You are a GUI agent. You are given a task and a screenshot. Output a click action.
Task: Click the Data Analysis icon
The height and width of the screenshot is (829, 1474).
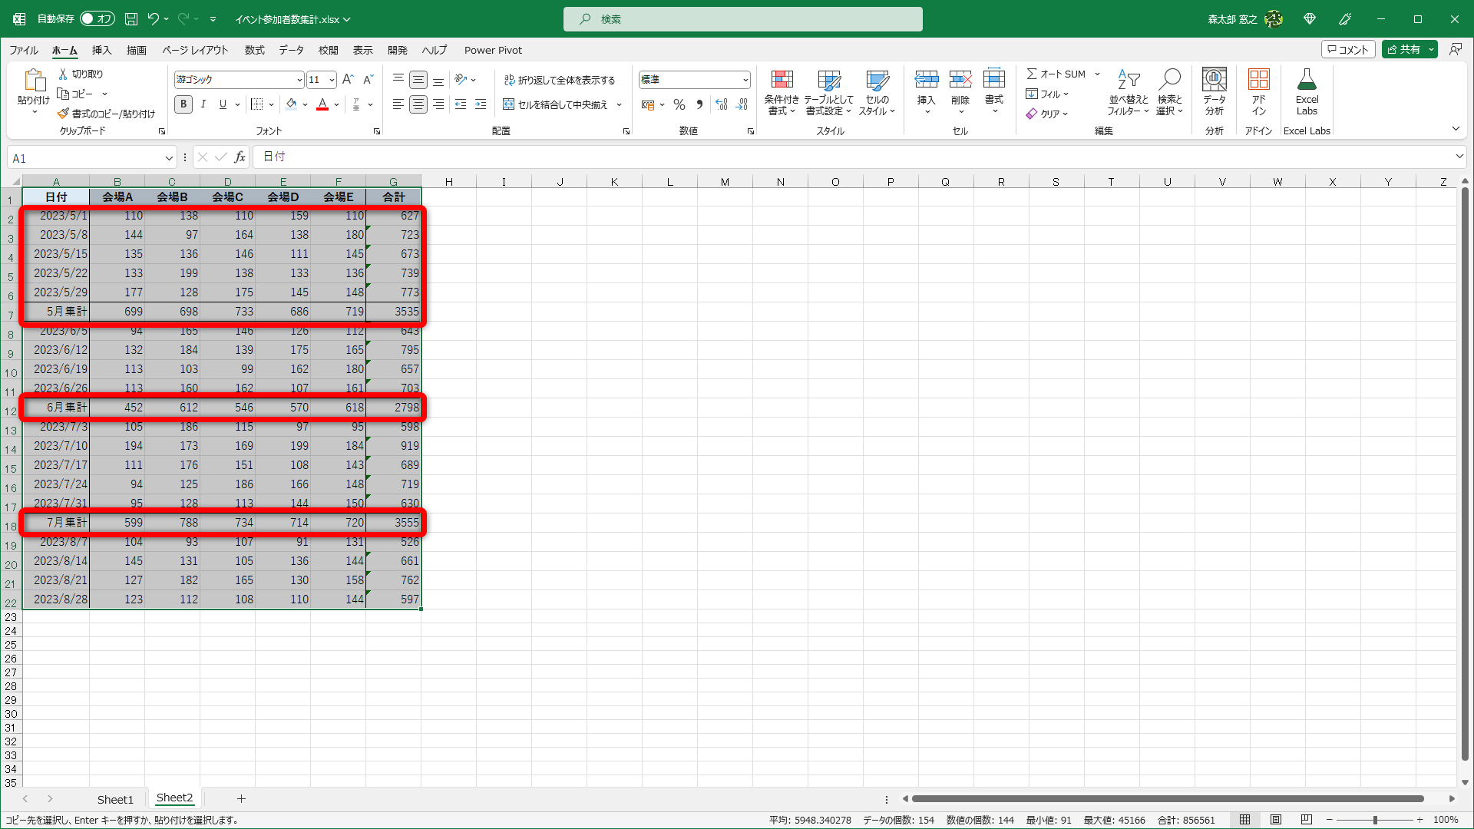1214,81
